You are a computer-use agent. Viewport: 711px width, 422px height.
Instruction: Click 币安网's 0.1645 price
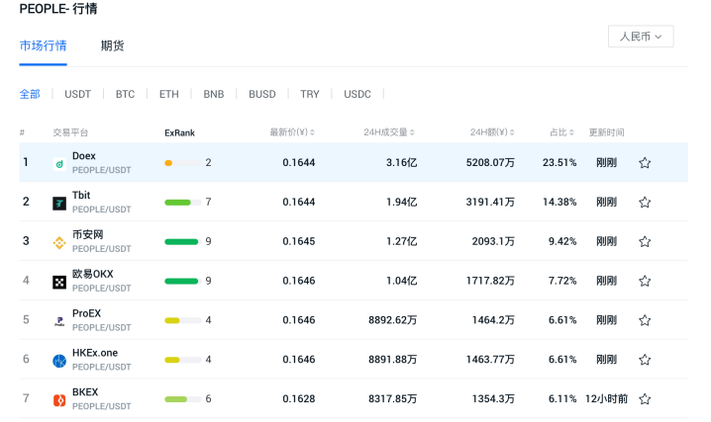pos(299,241)
